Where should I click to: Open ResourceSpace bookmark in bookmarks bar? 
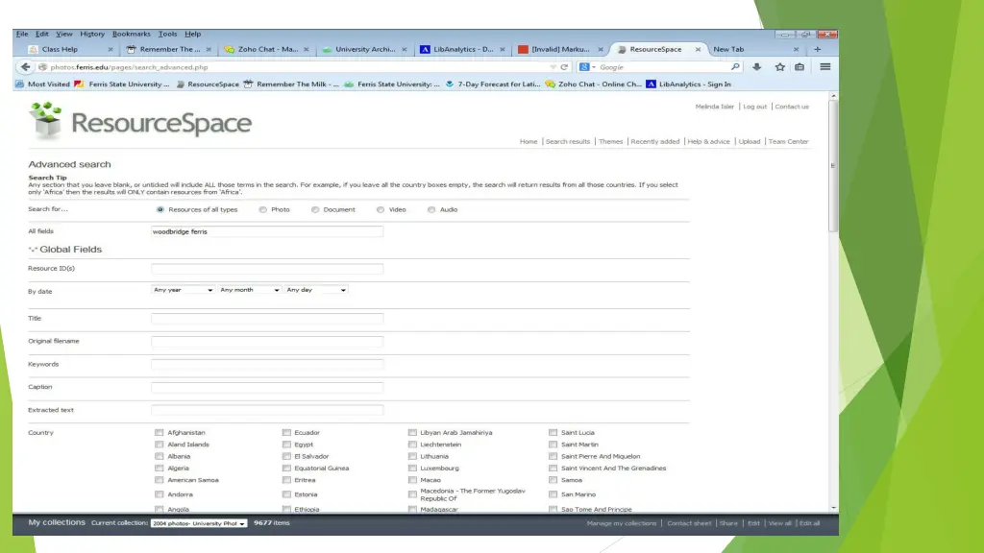coord(208,84)
